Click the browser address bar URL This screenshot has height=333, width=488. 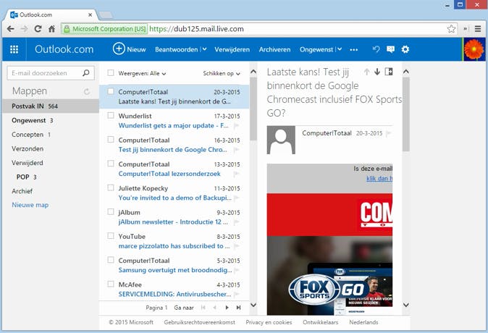(x=196, y=29)
